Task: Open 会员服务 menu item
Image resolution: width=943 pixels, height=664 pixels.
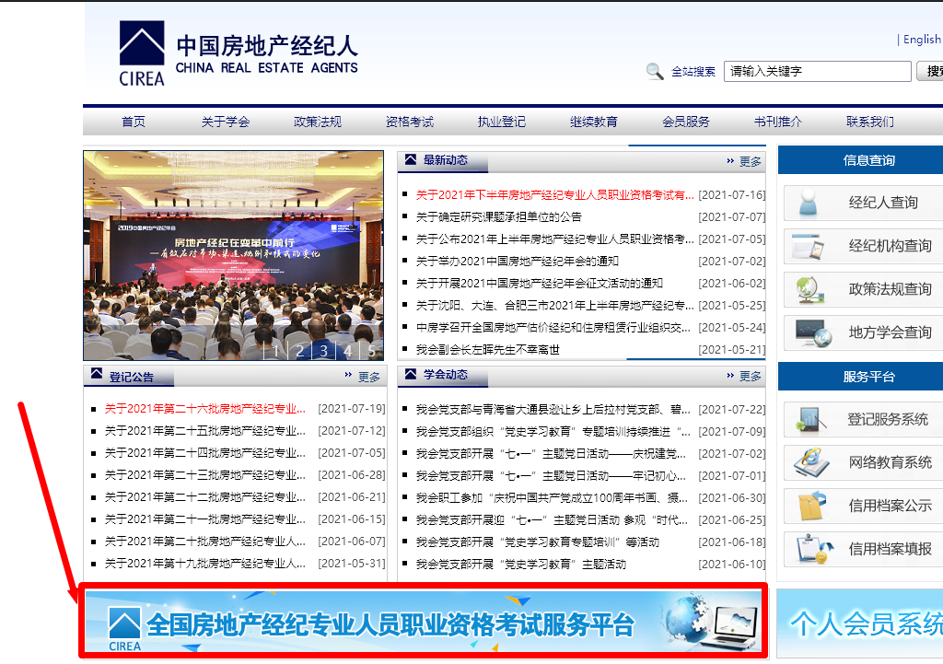Action: pyautogui.click(x=685, y=122)
